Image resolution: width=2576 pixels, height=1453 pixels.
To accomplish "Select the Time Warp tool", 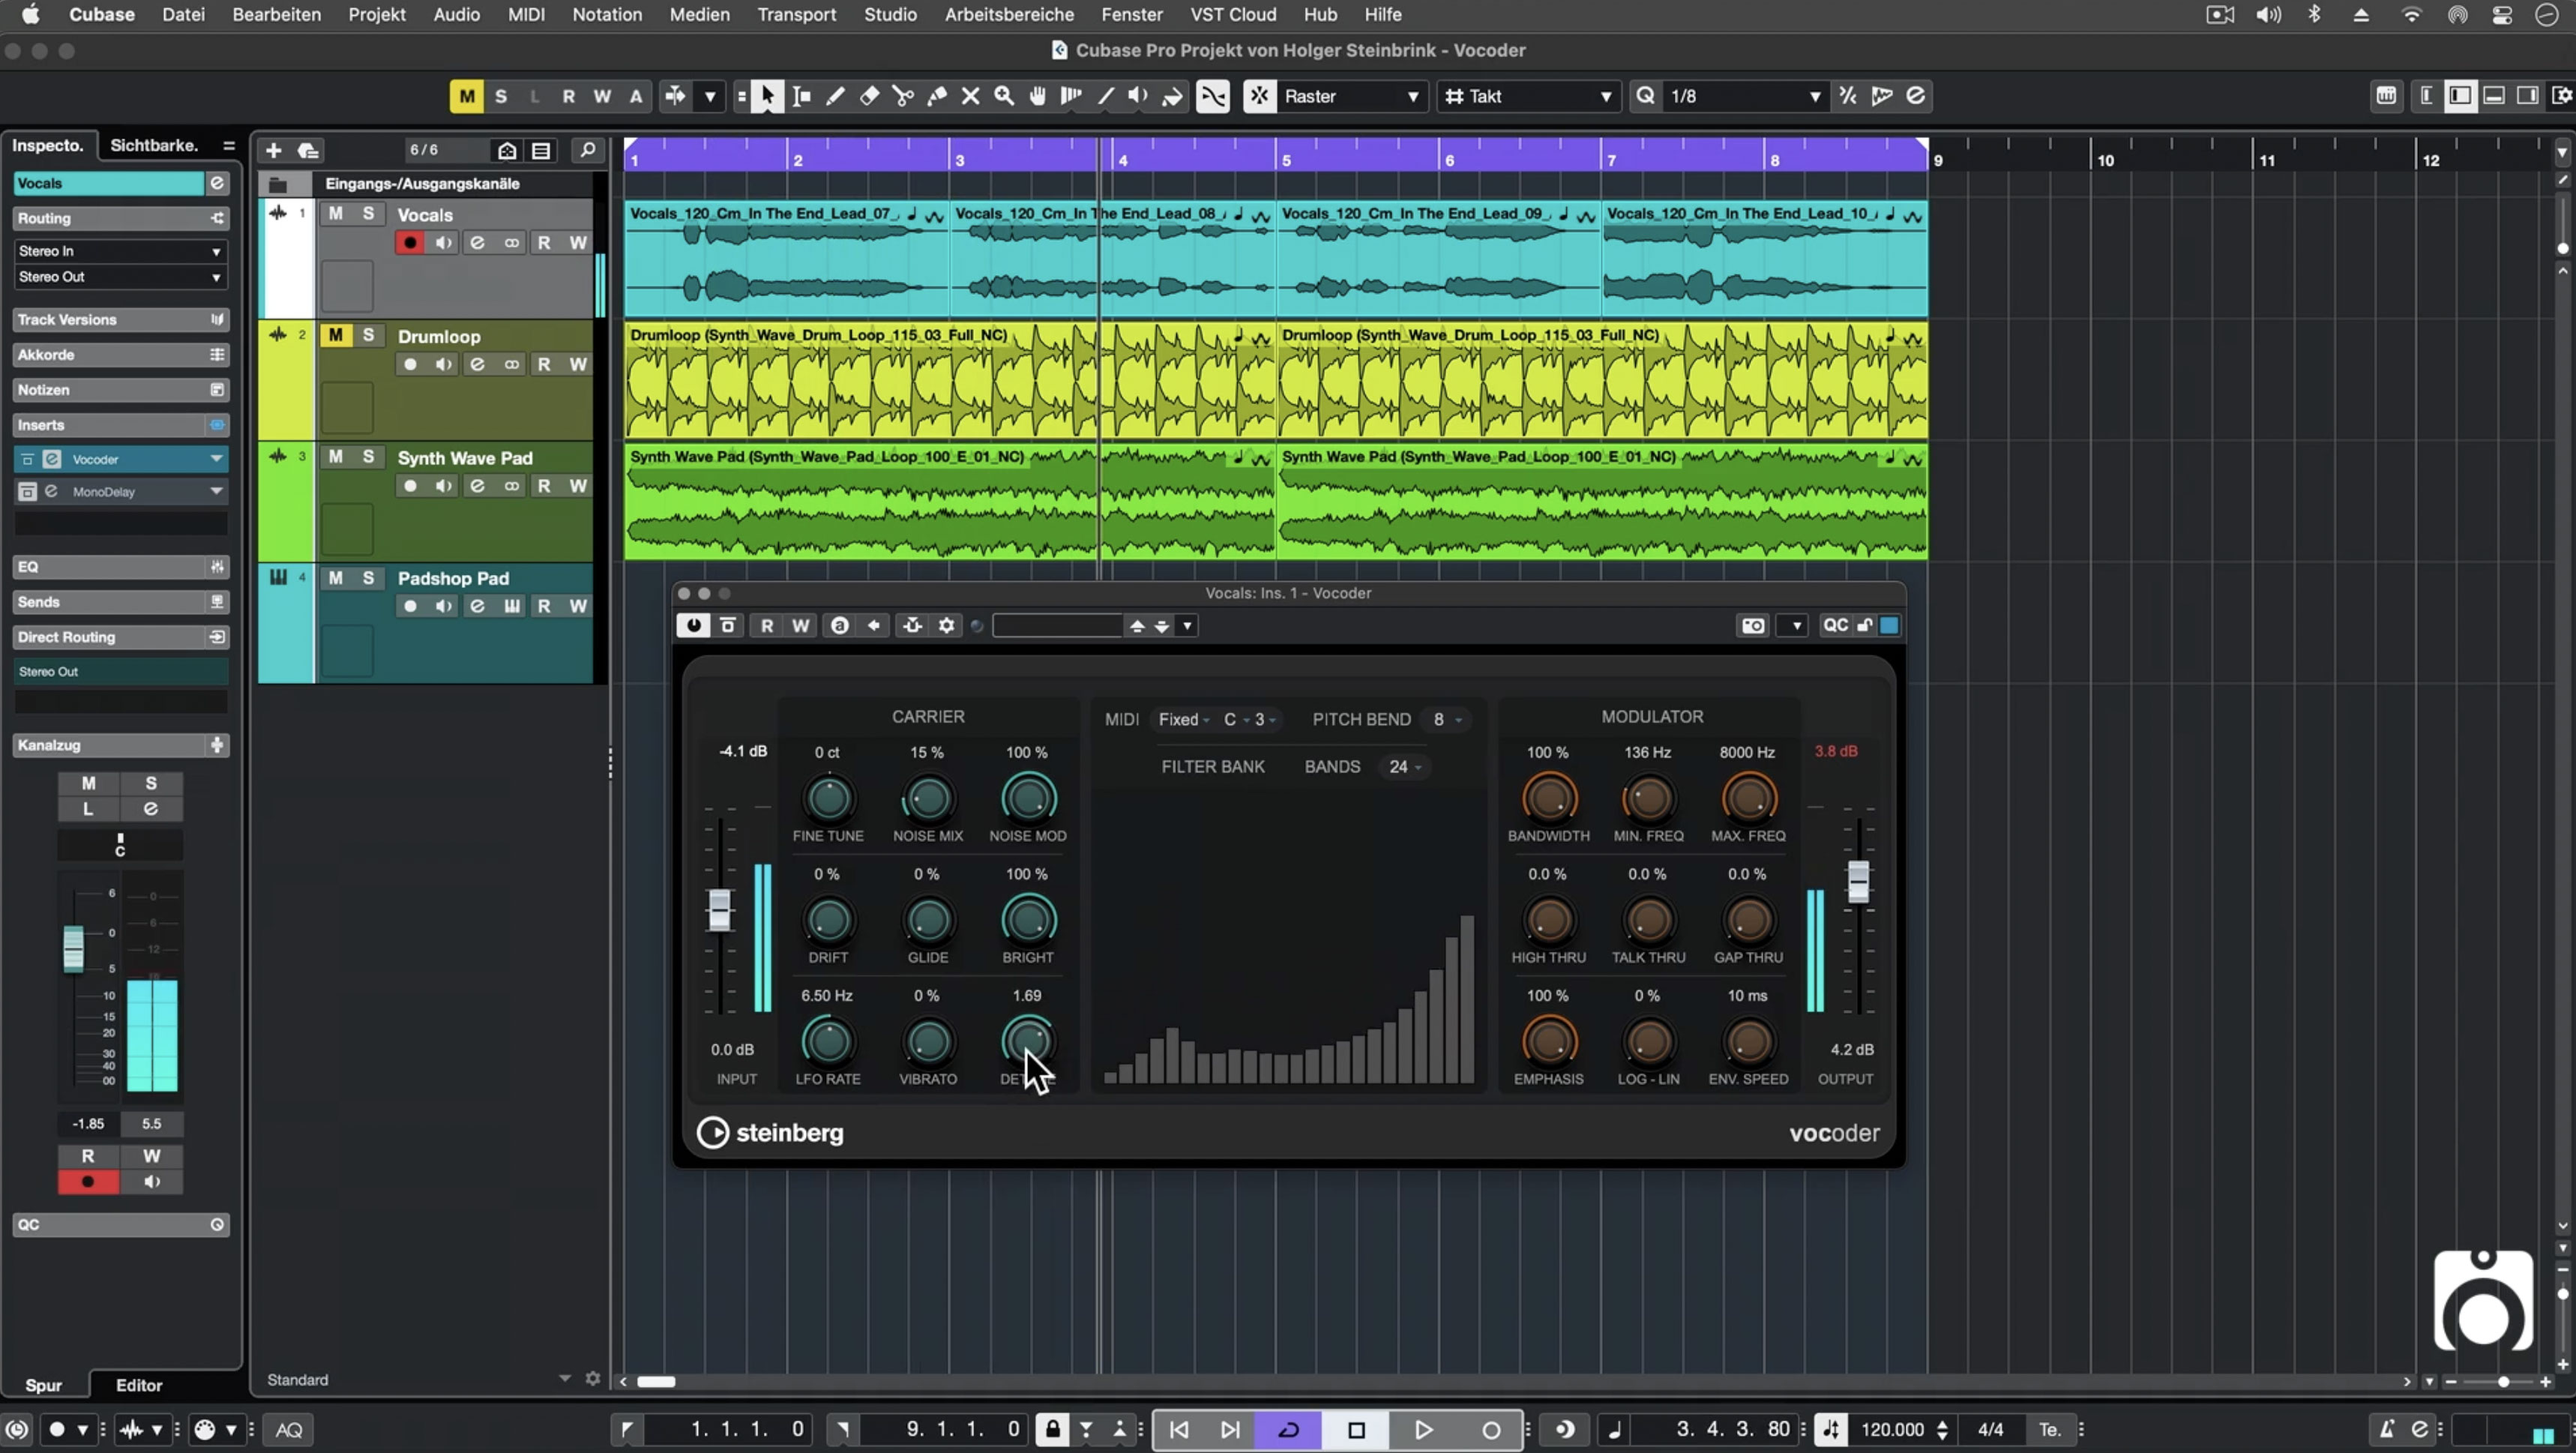I will pos(1071,96).
